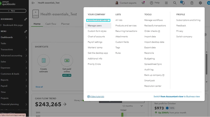Viewport: 210px width, 117px height.
Task: Click the page scrollbar thumb
Action: [206, 64]
